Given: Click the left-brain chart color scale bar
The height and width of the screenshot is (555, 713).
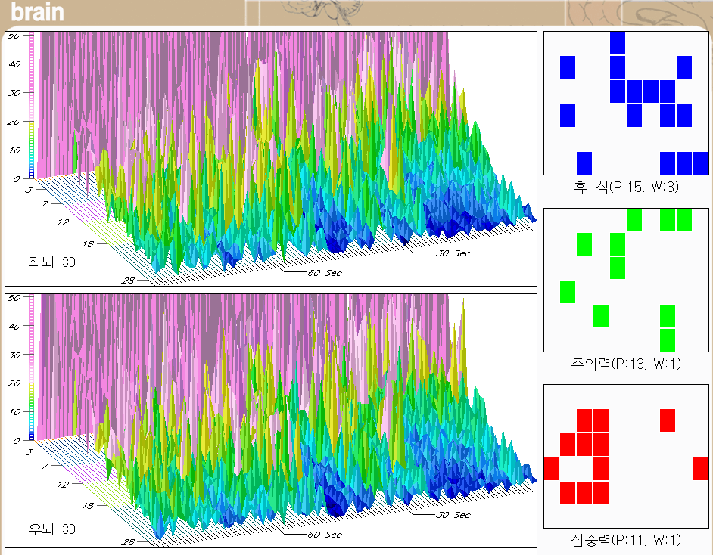Looking at the screenshot, I should (x=32, y=106).
